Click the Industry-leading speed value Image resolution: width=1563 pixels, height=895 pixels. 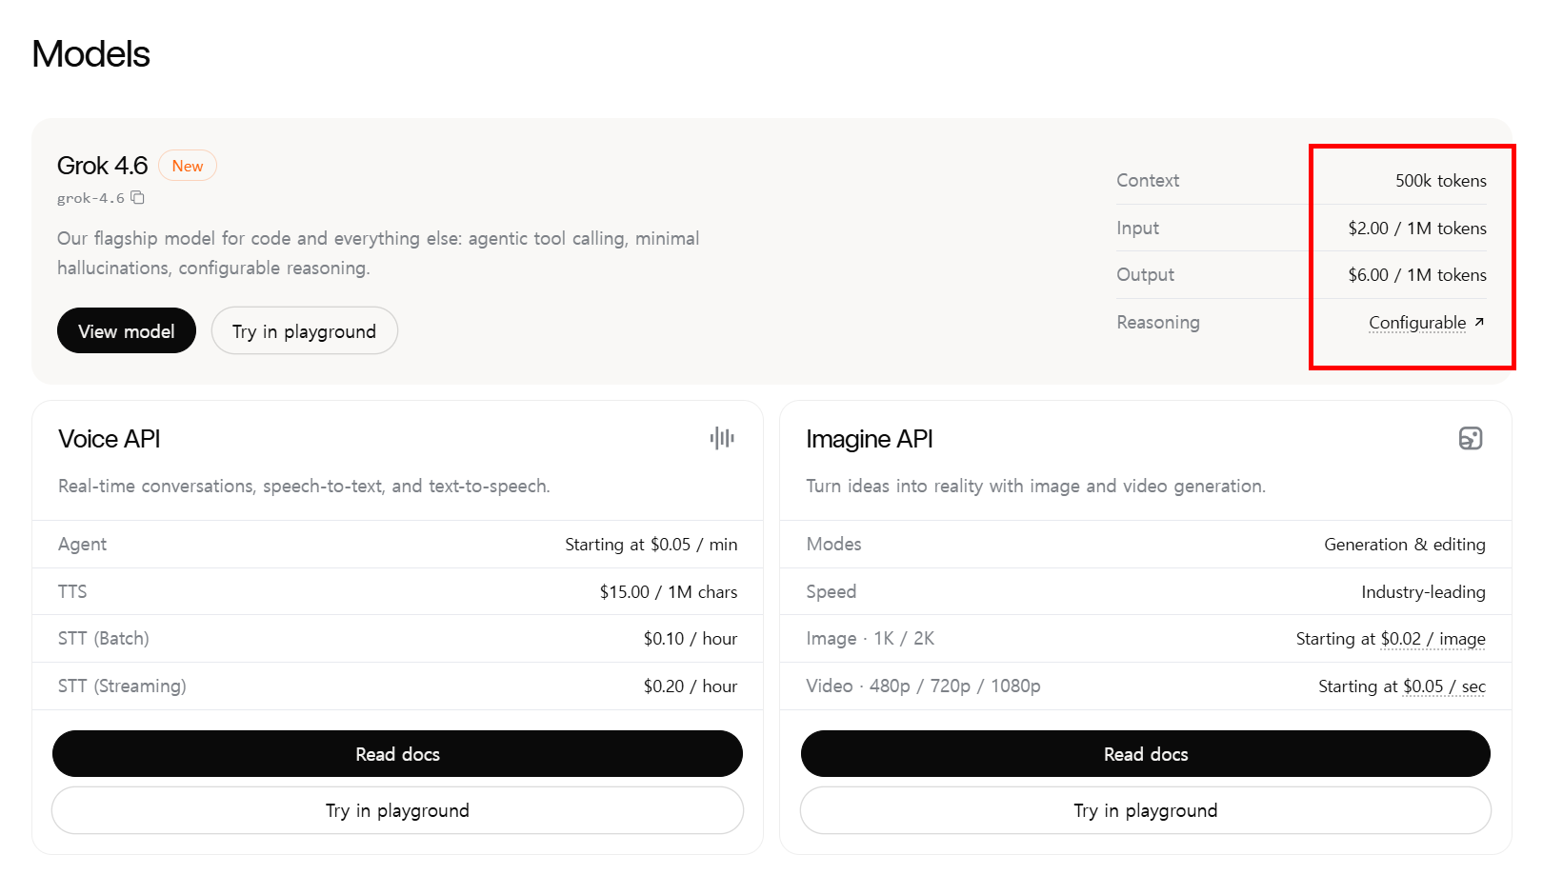[x=1423, y=592]
